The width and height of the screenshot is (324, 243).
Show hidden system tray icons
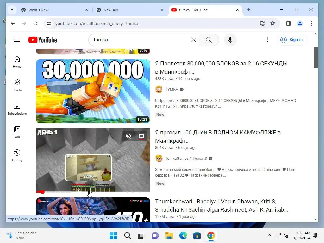coord(269,235)
